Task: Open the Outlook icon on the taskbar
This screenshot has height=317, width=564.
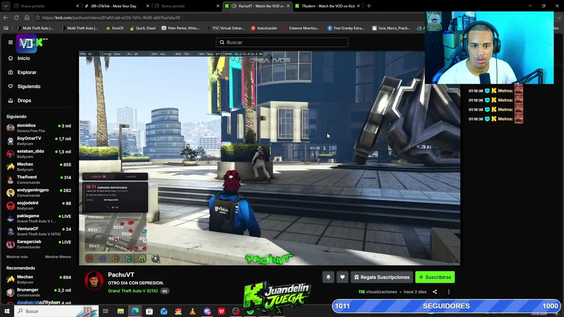Action: click(x=164, y=311)
